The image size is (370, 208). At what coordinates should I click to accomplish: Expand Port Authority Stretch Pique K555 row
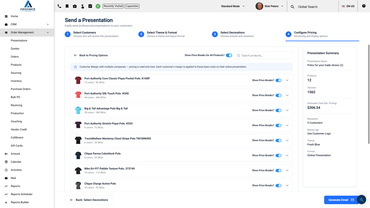(x=287, y=125)
